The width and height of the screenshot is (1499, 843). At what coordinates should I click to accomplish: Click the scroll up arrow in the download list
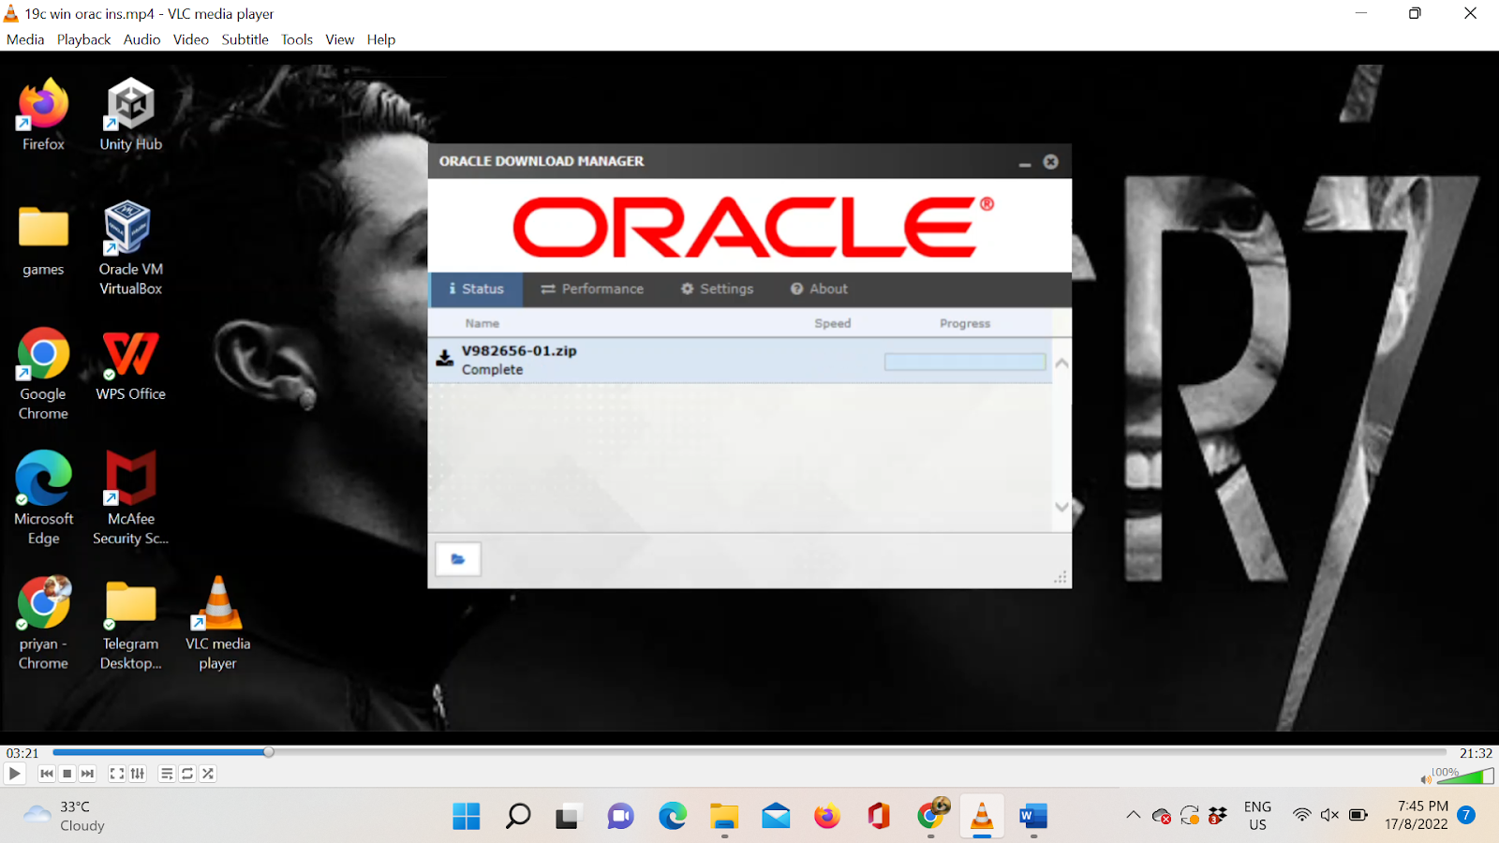pyautogui.click(x=1061, y=363)
